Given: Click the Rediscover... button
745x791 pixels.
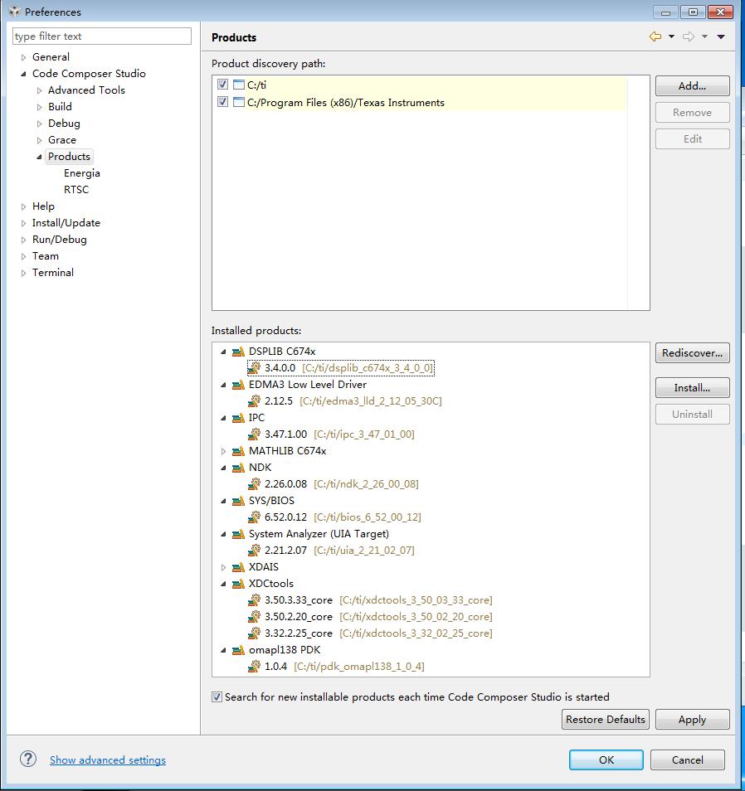Looking at the screenshot, I should coord(692,352).
